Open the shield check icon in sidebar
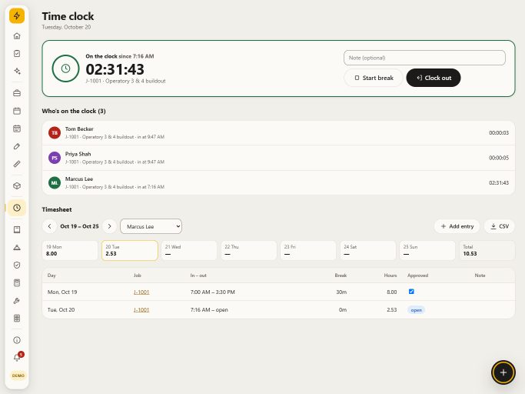 tap(17, 265)
